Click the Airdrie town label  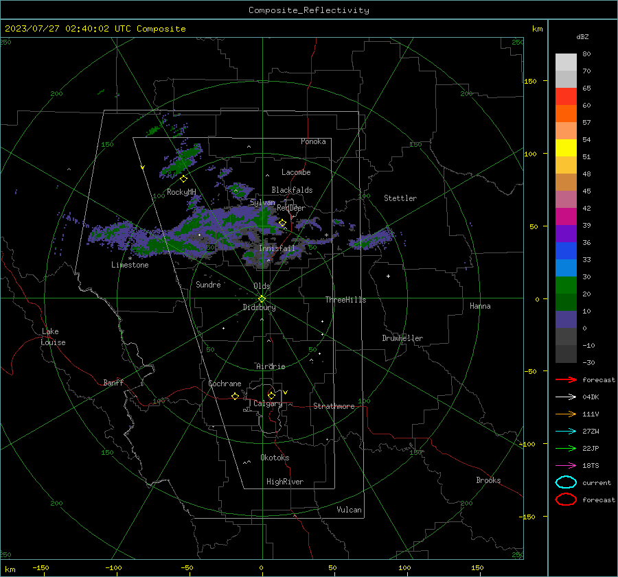pyautogui.click(x=271, y=366)
